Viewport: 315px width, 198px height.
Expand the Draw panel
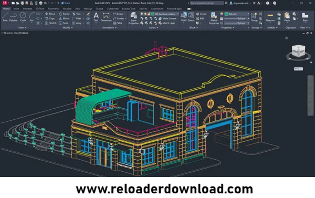[22, 27]
